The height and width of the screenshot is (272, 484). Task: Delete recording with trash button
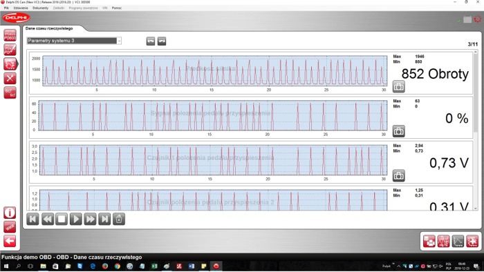[x=119, y=219]
